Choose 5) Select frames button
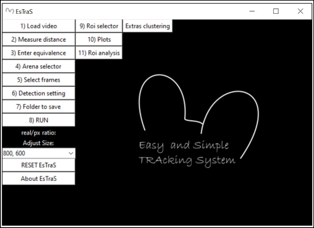Image resolution: width=314 pixels, height=228 pixels. [38, 80]
